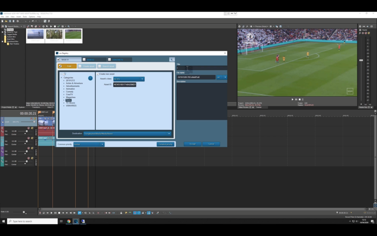Save the project using the toolbar disk icon
Viewport: 377px width, 236px height.
10,21
